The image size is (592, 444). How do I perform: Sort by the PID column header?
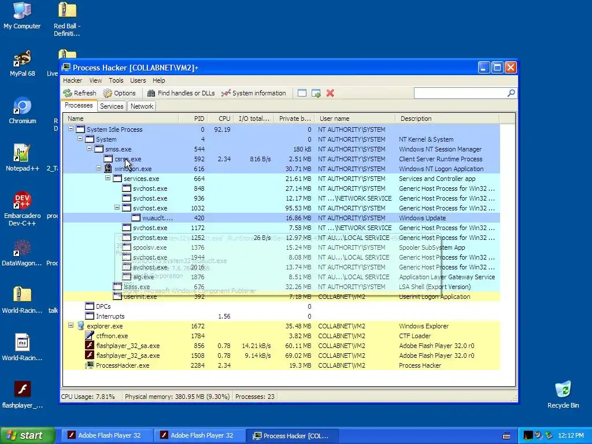(x=193, y=119)
